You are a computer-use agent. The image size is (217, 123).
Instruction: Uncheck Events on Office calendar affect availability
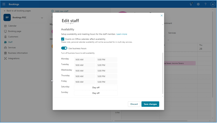63,39
